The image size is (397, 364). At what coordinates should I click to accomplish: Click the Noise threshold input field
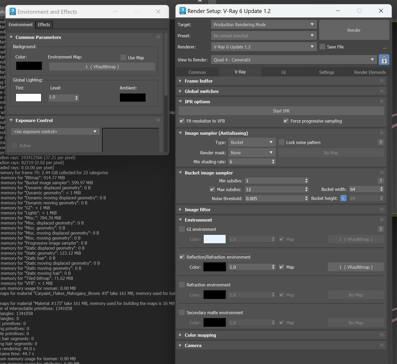coord(275,199)
